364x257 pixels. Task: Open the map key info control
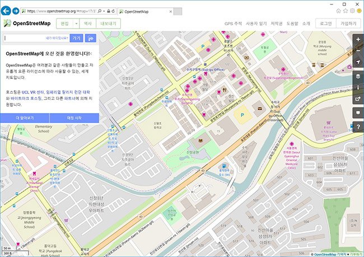[358, 87]
